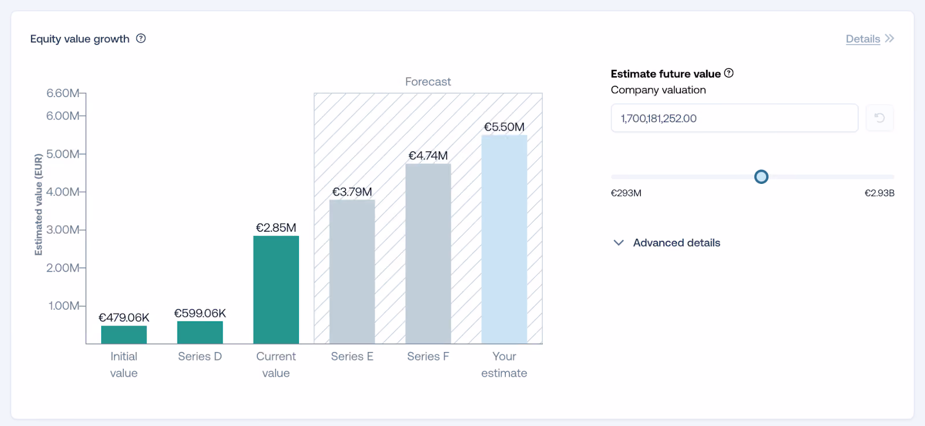925x426 pixels.
Task: Click the Your estimate bar
Action: [x=504, y=239]
